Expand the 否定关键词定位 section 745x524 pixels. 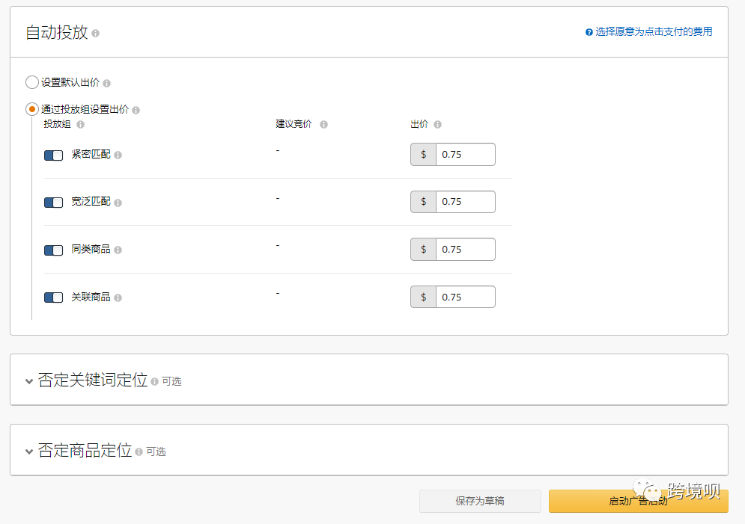pos(29,381)
